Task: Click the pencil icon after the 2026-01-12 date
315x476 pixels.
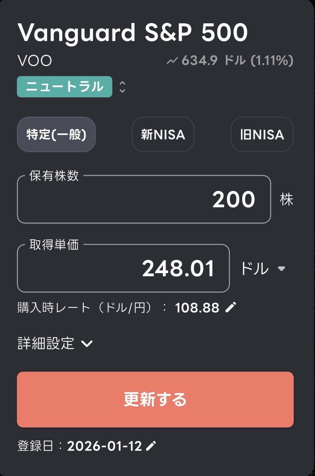Action: pyautogui.click(x=151, y=446)
